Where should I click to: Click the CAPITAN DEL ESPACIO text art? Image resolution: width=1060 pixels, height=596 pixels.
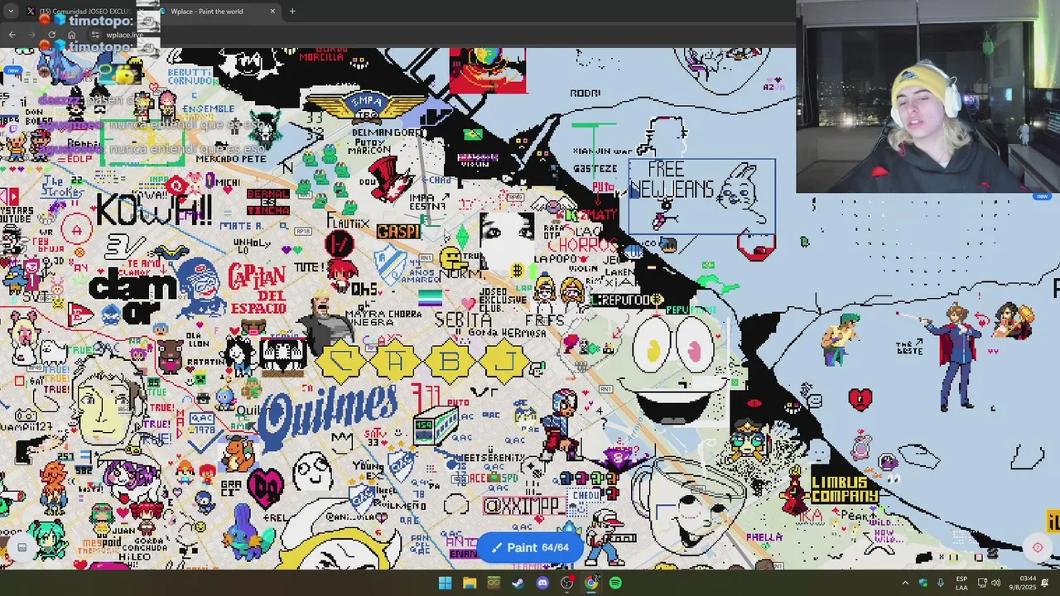point(257,289)
